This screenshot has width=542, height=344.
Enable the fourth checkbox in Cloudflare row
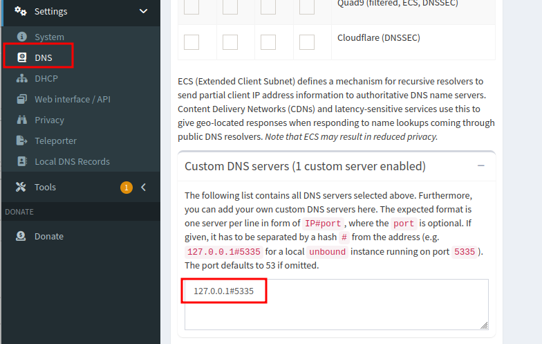point(307,42)
